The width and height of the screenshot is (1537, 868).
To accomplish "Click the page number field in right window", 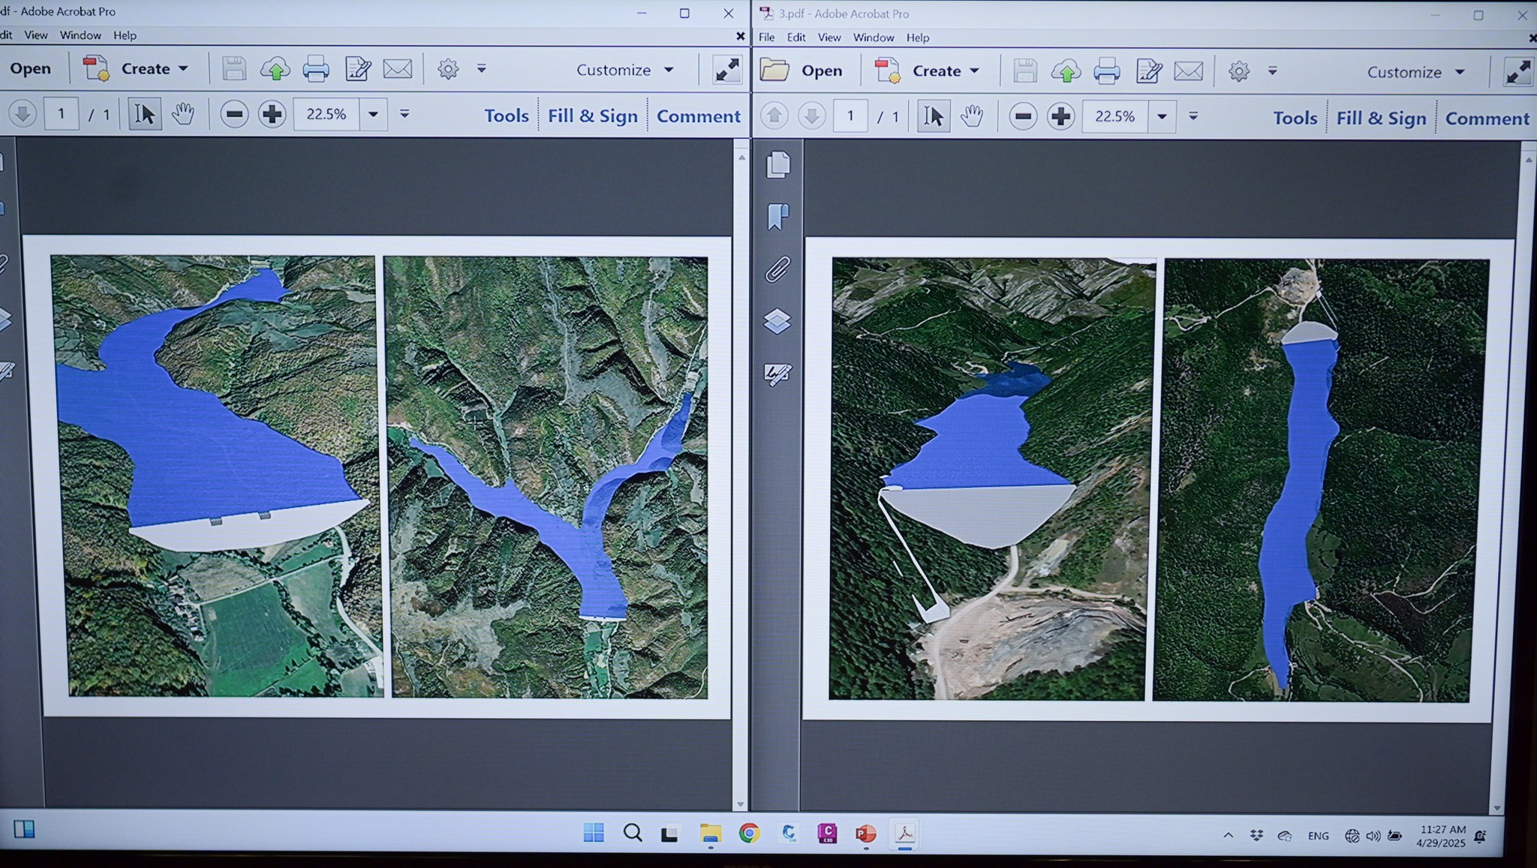I will 850,116.
